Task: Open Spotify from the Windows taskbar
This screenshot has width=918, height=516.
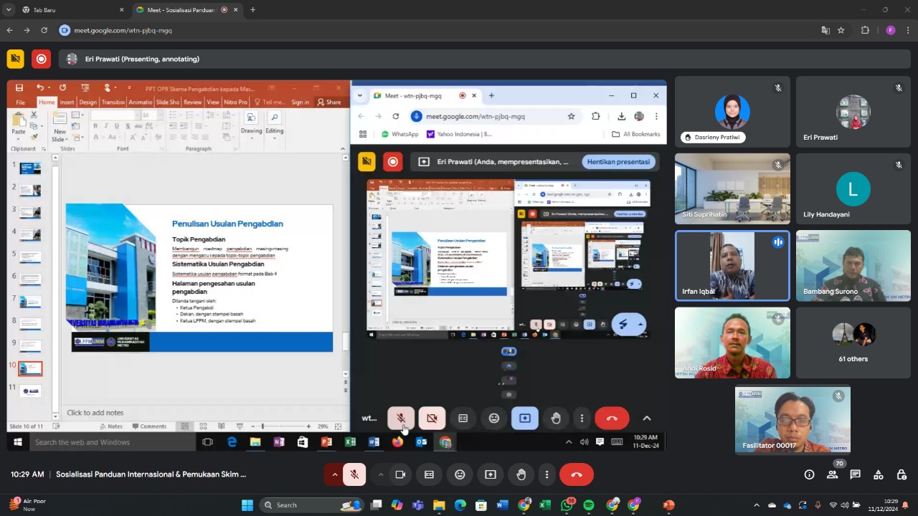Action: 589,505
